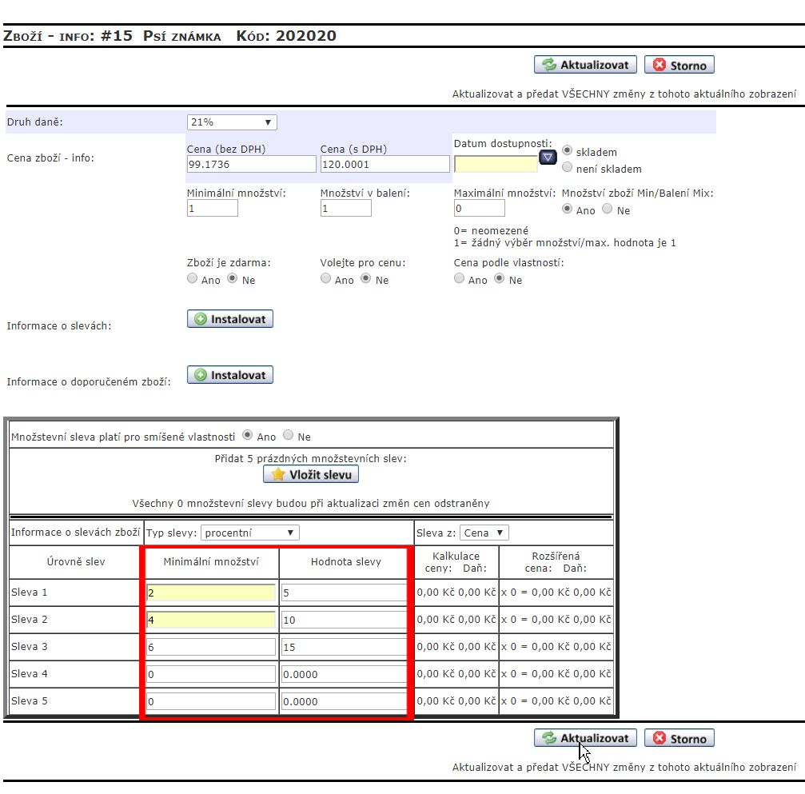Choose Ano under 'Cena podle vlastností'

click(460, 279)
